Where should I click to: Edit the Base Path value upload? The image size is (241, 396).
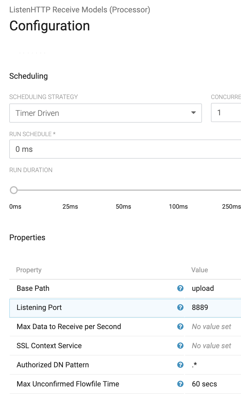tap(203, 288)
